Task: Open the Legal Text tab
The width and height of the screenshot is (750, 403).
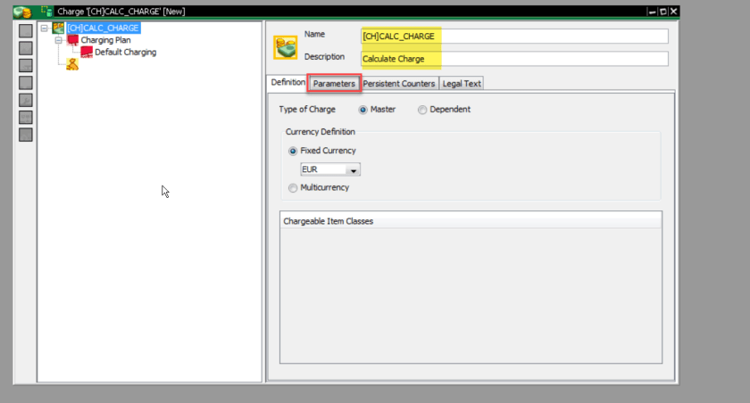Action: pyautogui.click(x=462, y=84)
